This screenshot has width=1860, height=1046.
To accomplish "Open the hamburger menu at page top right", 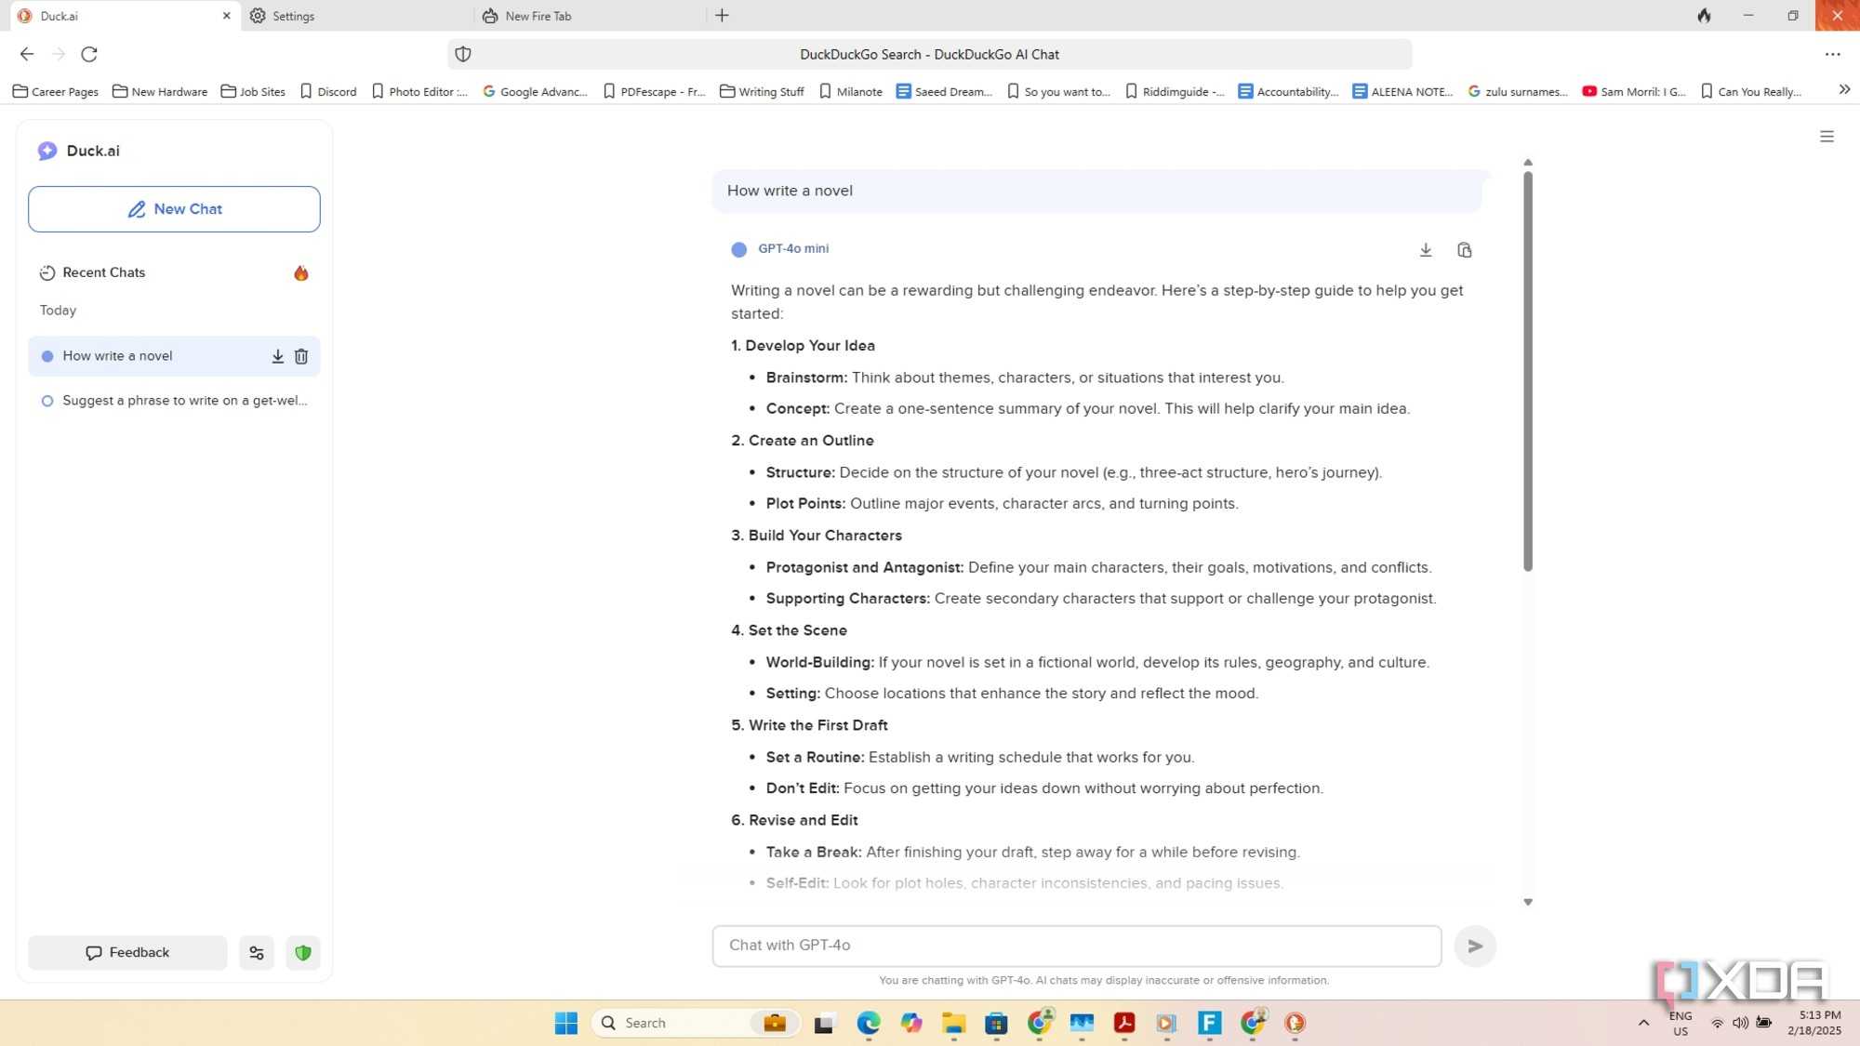I will coord(1827,137).
